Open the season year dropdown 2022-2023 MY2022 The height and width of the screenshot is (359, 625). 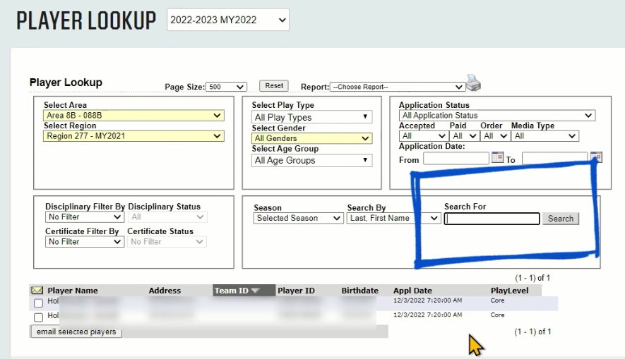click(x=228, y=20)
